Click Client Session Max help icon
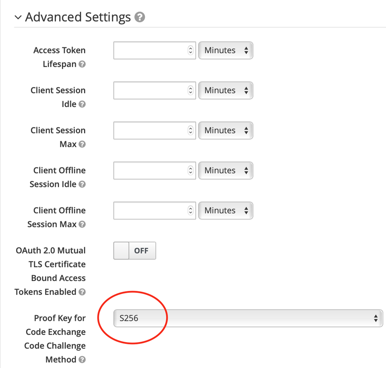Image resolution: width=386 pixels, height=368 pixels. (x=82, y=144)
